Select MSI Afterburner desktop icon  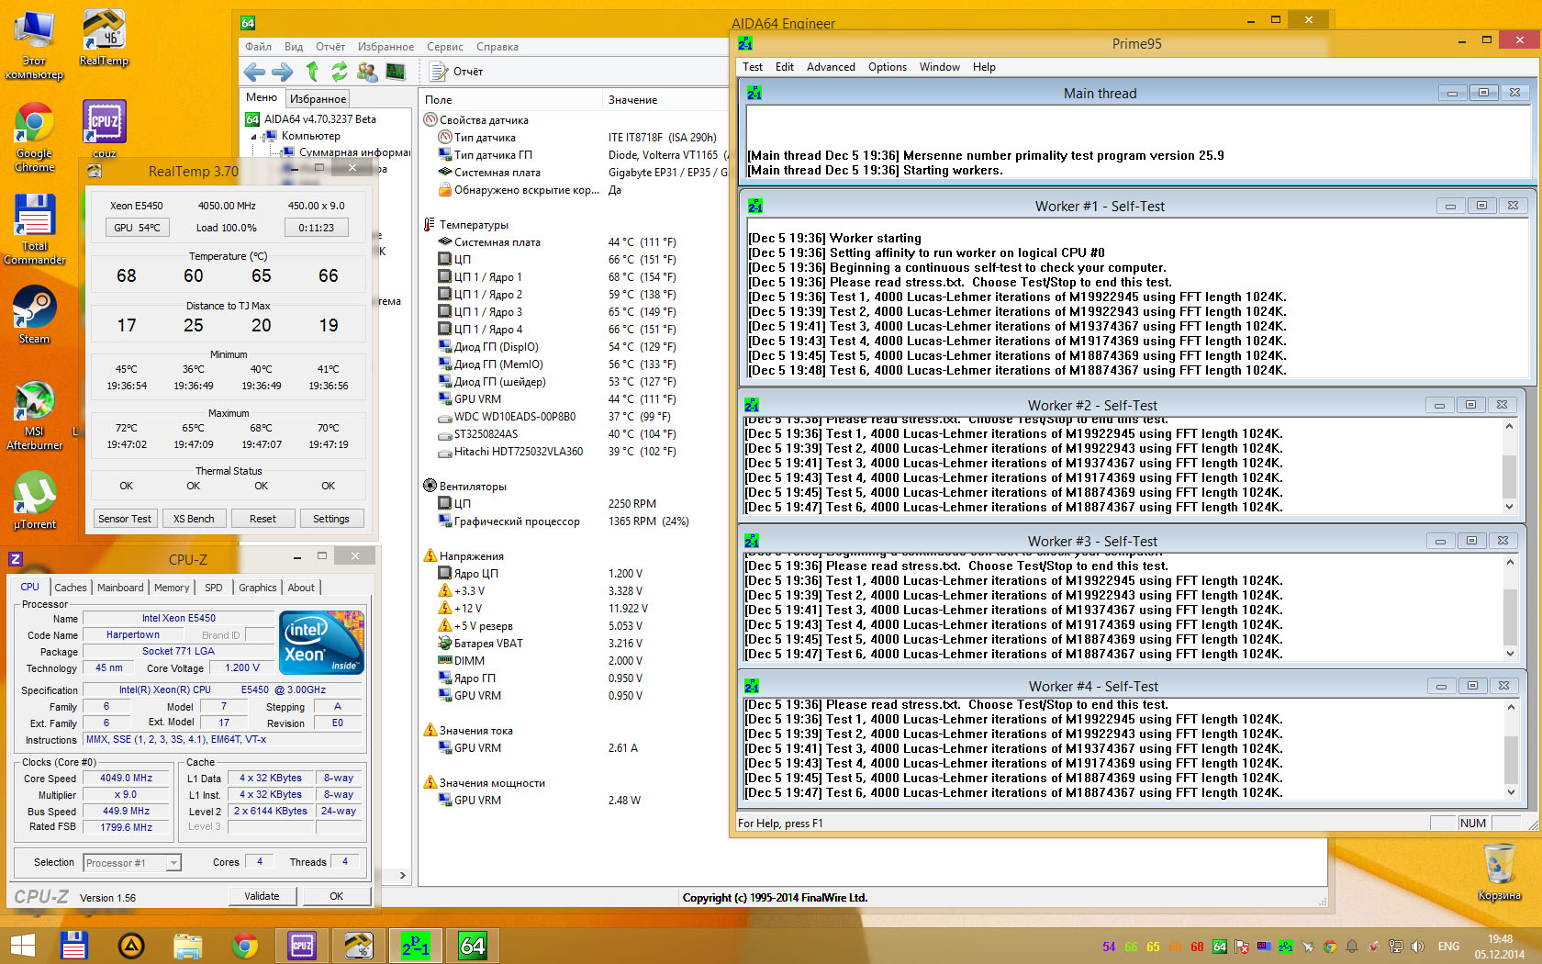click(34, 415)
